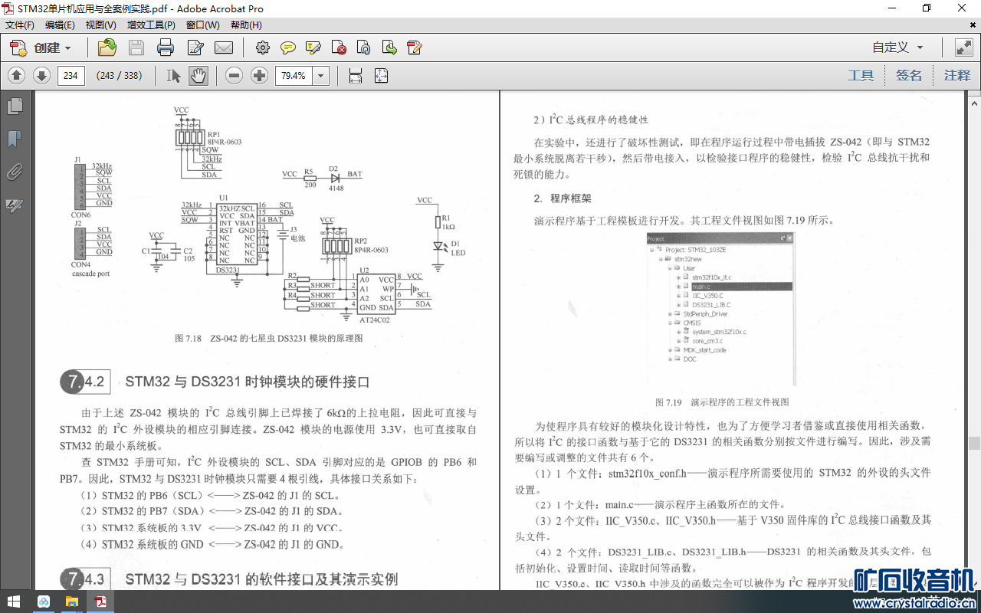
Task: Click caption '图 7.18 ZS-042 的七星虫 DS3231 模块的原理图'
Action: click(x=269, y=338)
